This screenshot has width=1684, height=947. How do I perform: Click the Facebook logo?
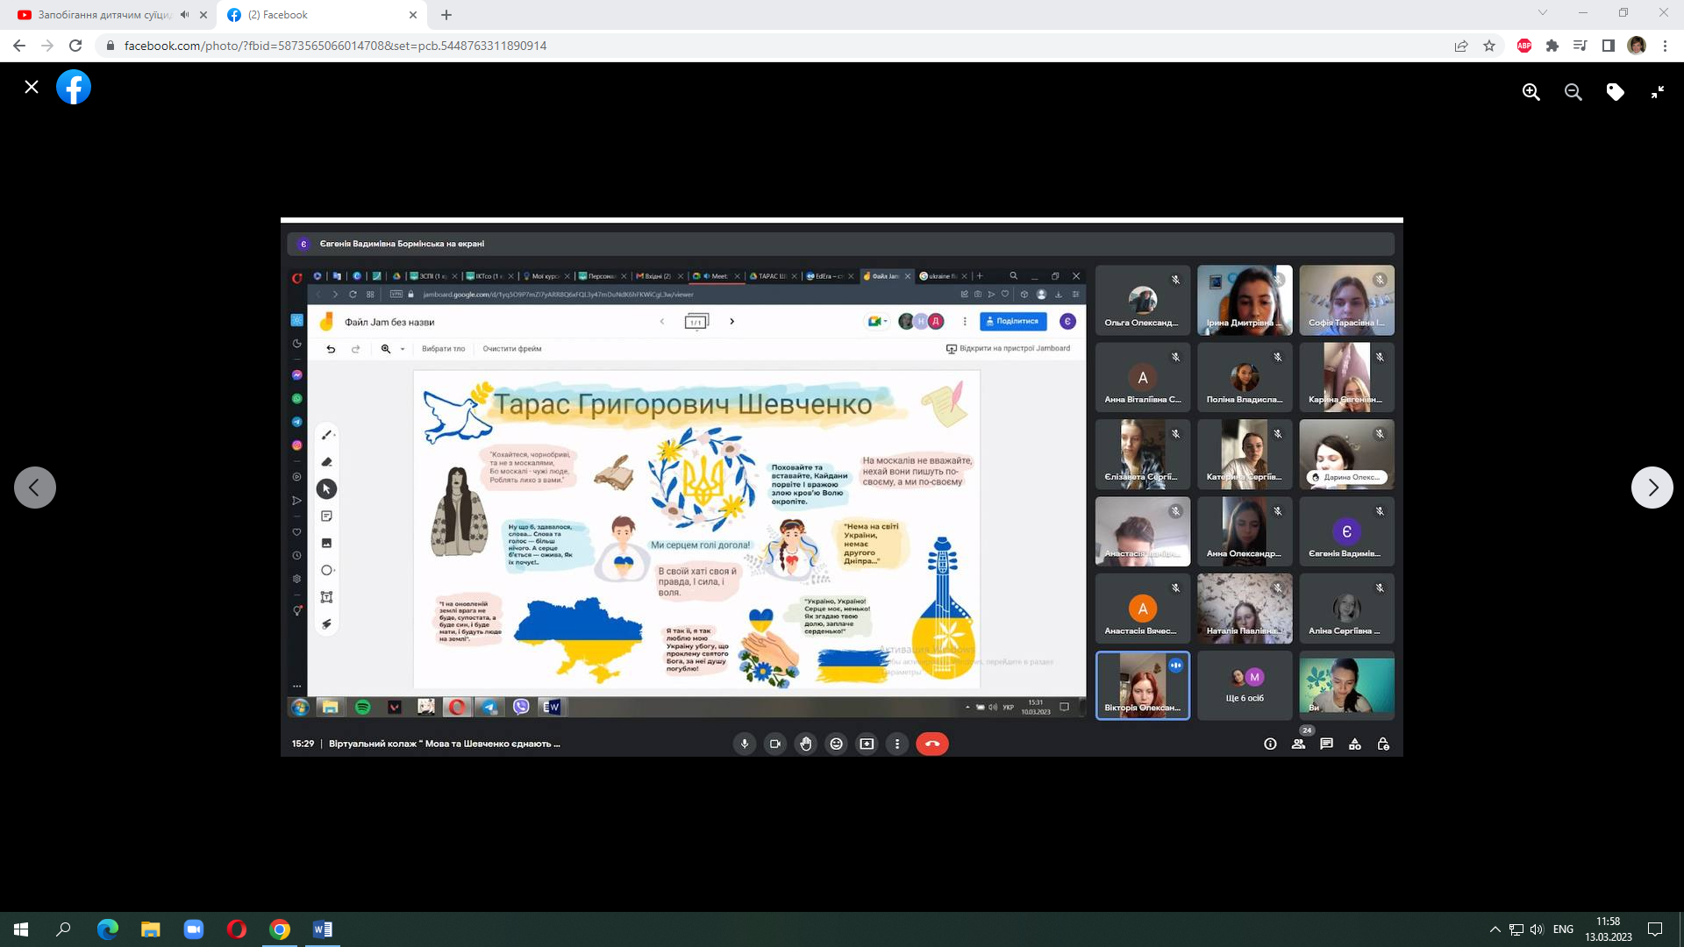click(x=74, y=87)
